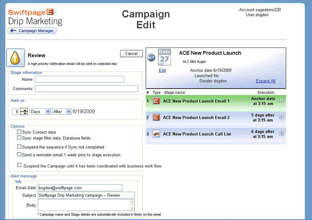Click the stage Name input field
Screen dimensions: 312x220
click(80, 79)
